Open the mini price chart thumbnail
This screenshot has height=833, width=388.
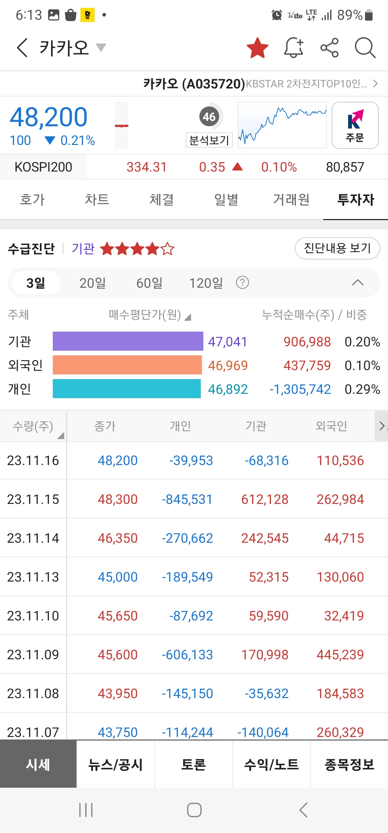[x=282, y=125]
